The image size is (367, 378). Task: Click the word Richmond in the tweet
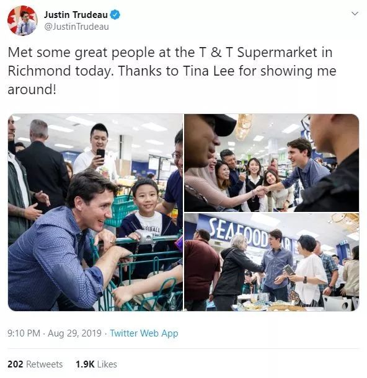point(39,71)
